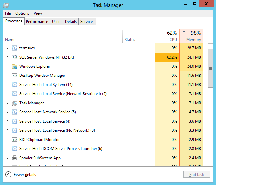Click the 11.1 MB memory value

(194, 85)
